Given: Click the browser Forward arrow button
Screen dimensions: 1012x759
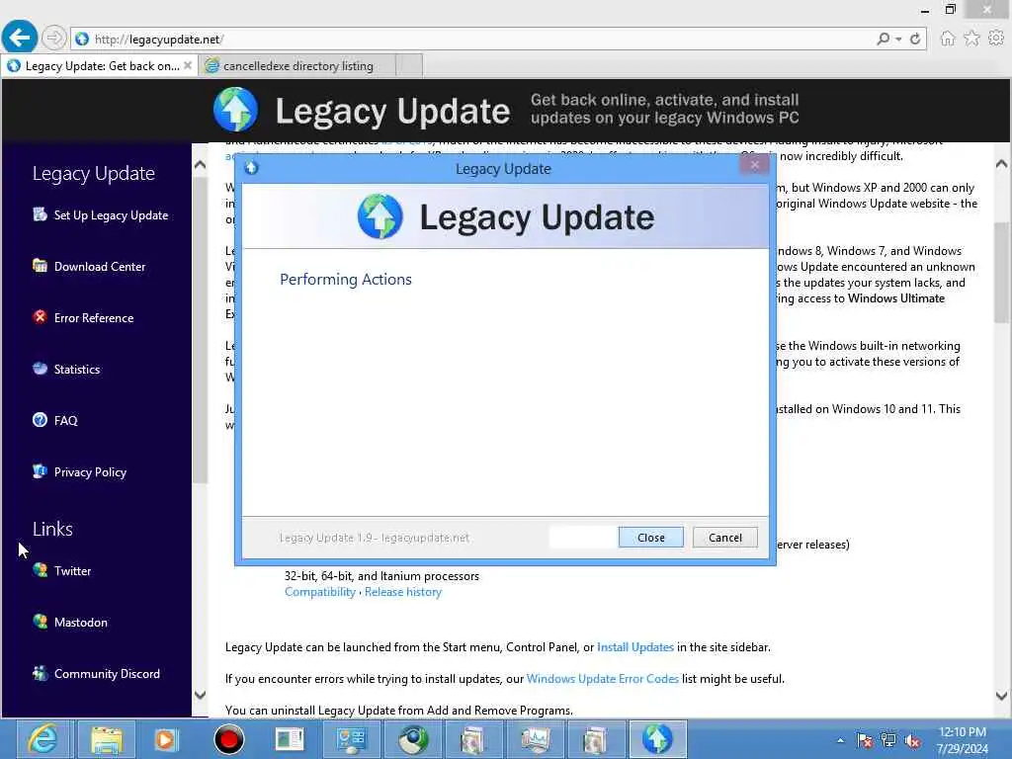Looking at the screenshot, I should click(54, 39).
